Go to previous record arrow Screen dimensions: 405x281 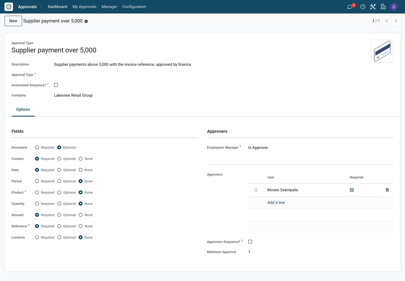(387, 21)
